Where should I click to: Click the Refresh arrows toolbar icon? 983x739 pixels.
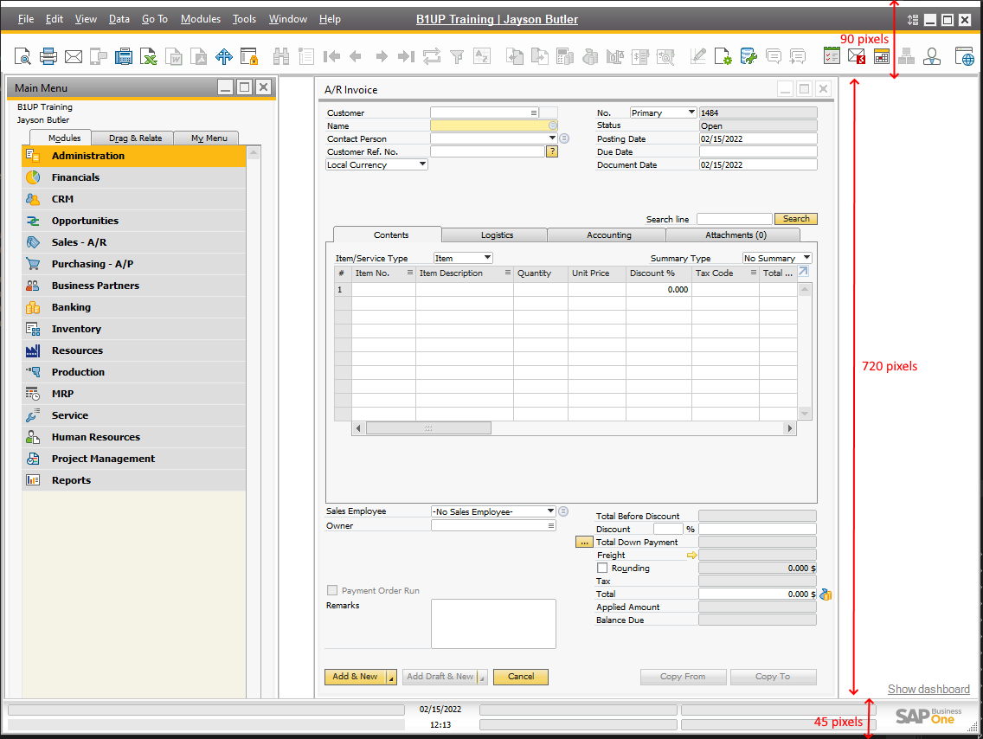(431, 57)
